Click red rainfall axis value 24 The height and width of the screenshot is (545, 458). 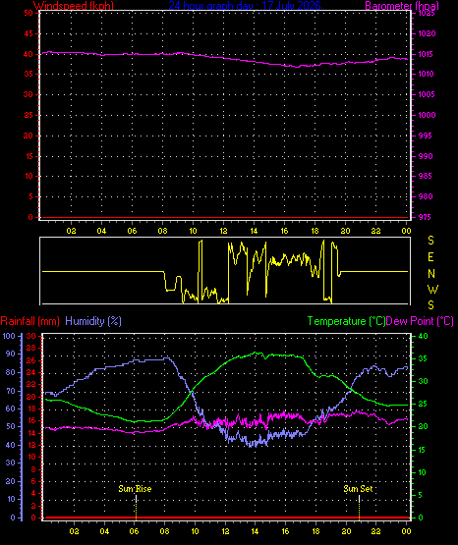[31, 372]
